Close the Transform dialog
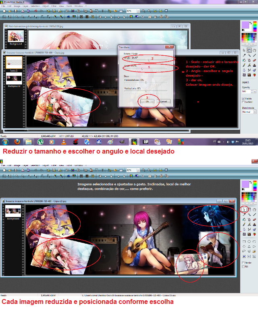Image resolution: width=258 pixels, height=312 pixels. tap(169, 47)
